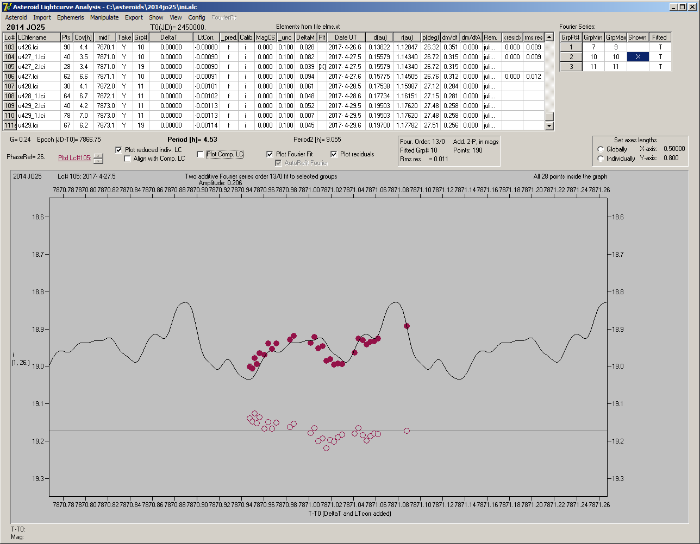Enable the Align with Comp. LC checkbox
This screenshot has height=544, width=700.
tap(128, 159)
